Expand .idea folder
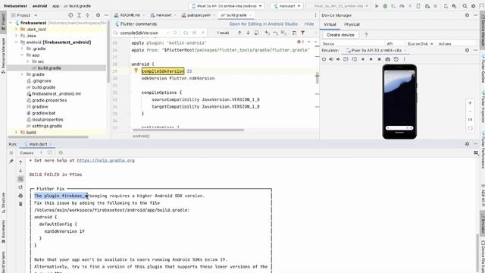The image size is (485, 273). pos(16,36)
